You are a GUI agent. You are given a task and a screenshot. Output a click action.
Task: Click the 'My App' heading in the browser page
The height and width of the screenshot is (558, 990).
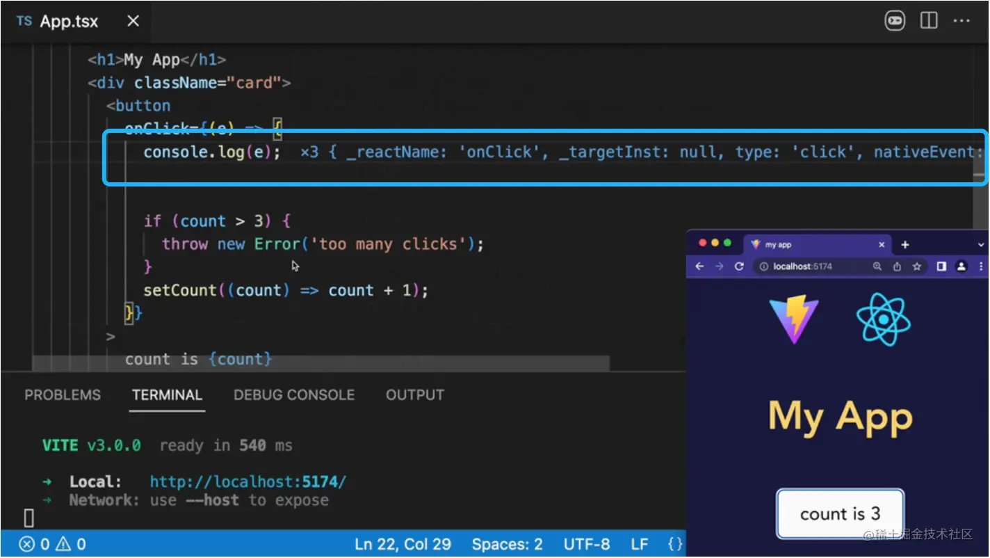pyautogui.click(x=840, y=417)
